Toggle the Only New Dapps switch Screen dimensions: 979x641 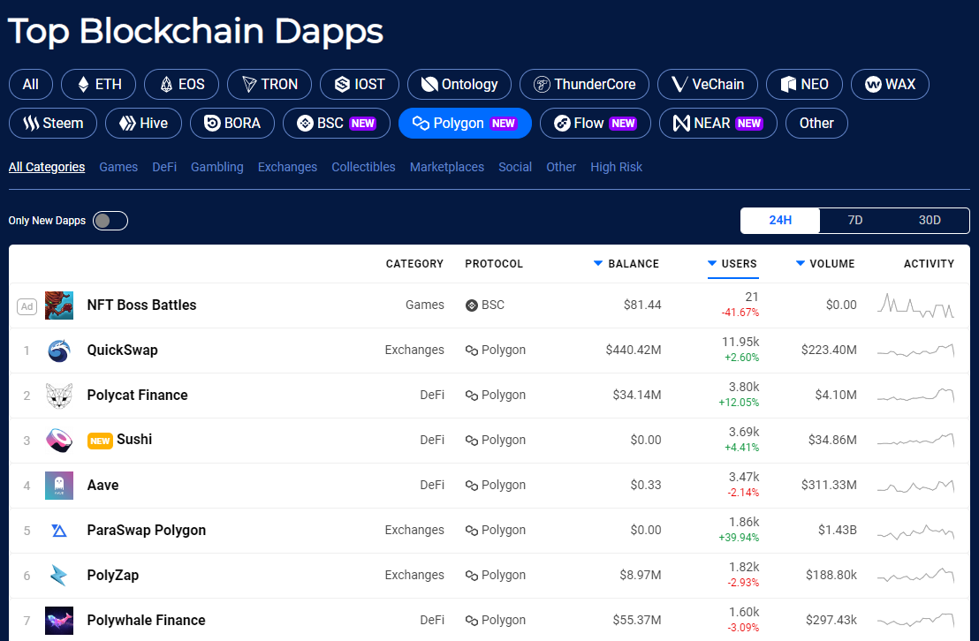pyautogui.click(x=110, y=221)
